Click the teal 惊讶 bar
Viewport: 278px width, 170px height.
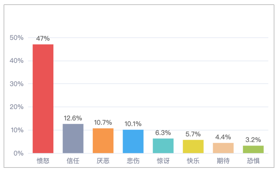point(163,146)
